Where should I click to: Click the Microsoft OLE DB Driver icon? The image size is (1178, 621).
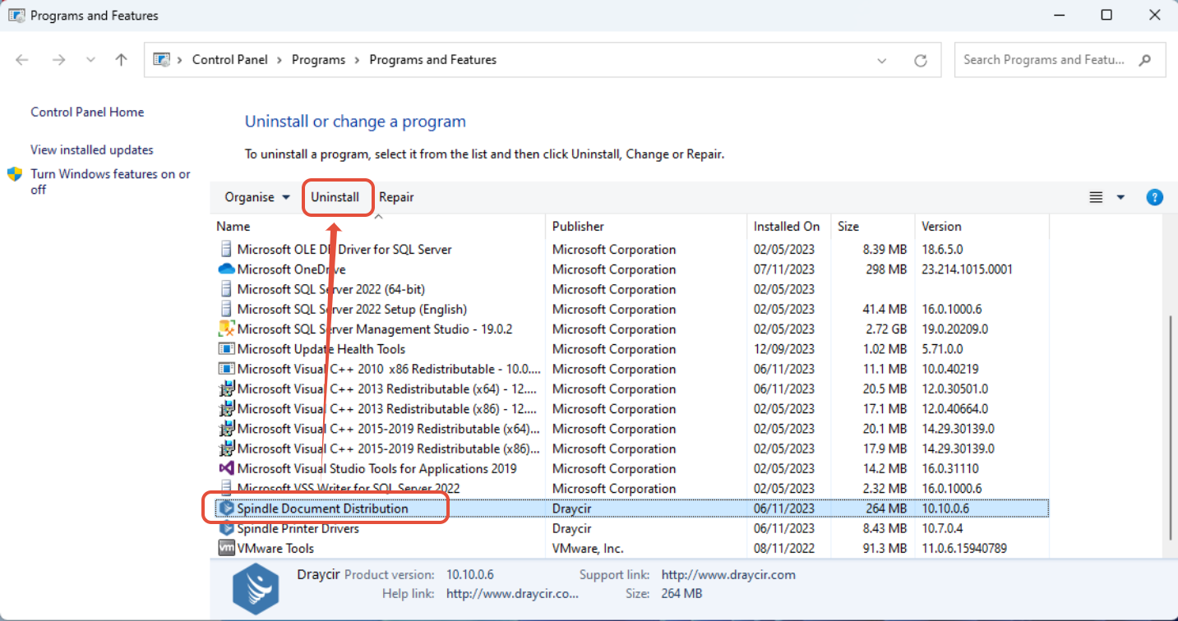coord(227,249)
